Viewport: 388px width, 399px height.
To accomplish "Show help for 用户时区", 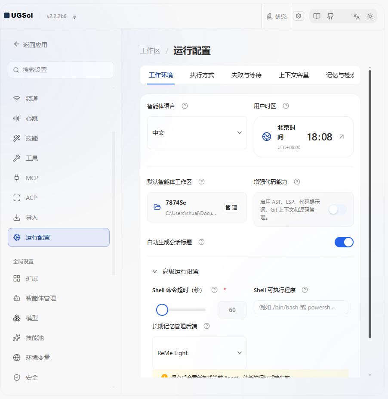I will [286, 106].
